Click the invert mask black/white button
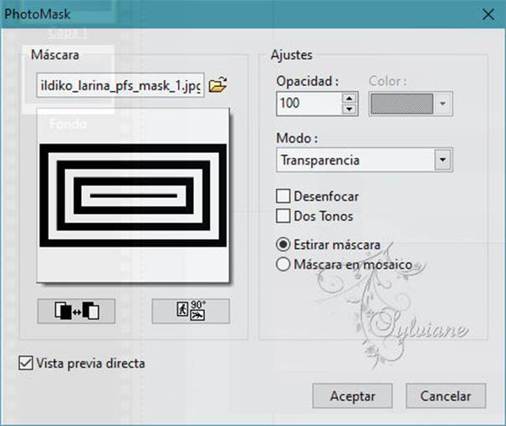 click(76, 311)
